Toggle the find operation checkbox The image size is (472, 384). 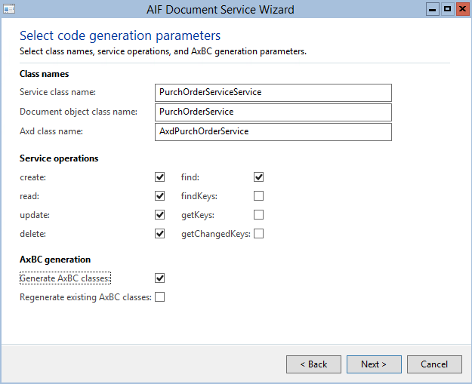click(x=258, y=177)
